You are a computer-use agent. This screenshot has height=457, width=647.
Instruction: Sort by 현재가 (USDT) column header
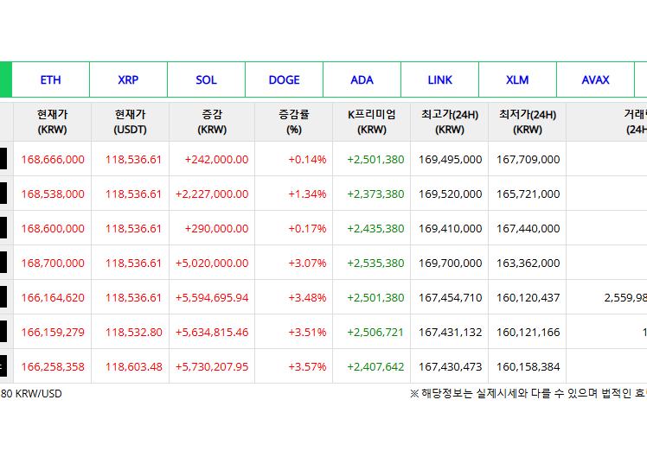[130, 122]
